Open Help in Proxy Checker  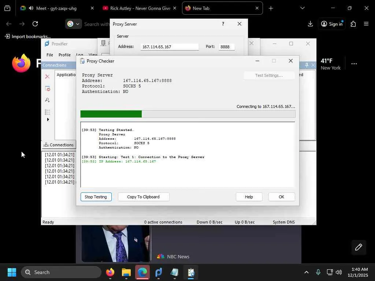click(249, 196)
